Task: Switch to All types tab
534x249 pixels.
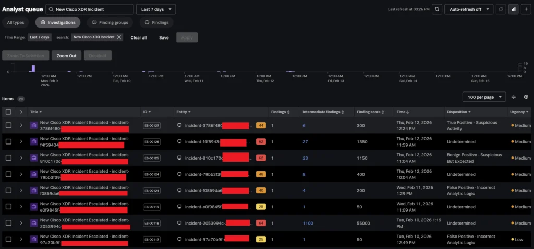Action: tap(16, 22)
